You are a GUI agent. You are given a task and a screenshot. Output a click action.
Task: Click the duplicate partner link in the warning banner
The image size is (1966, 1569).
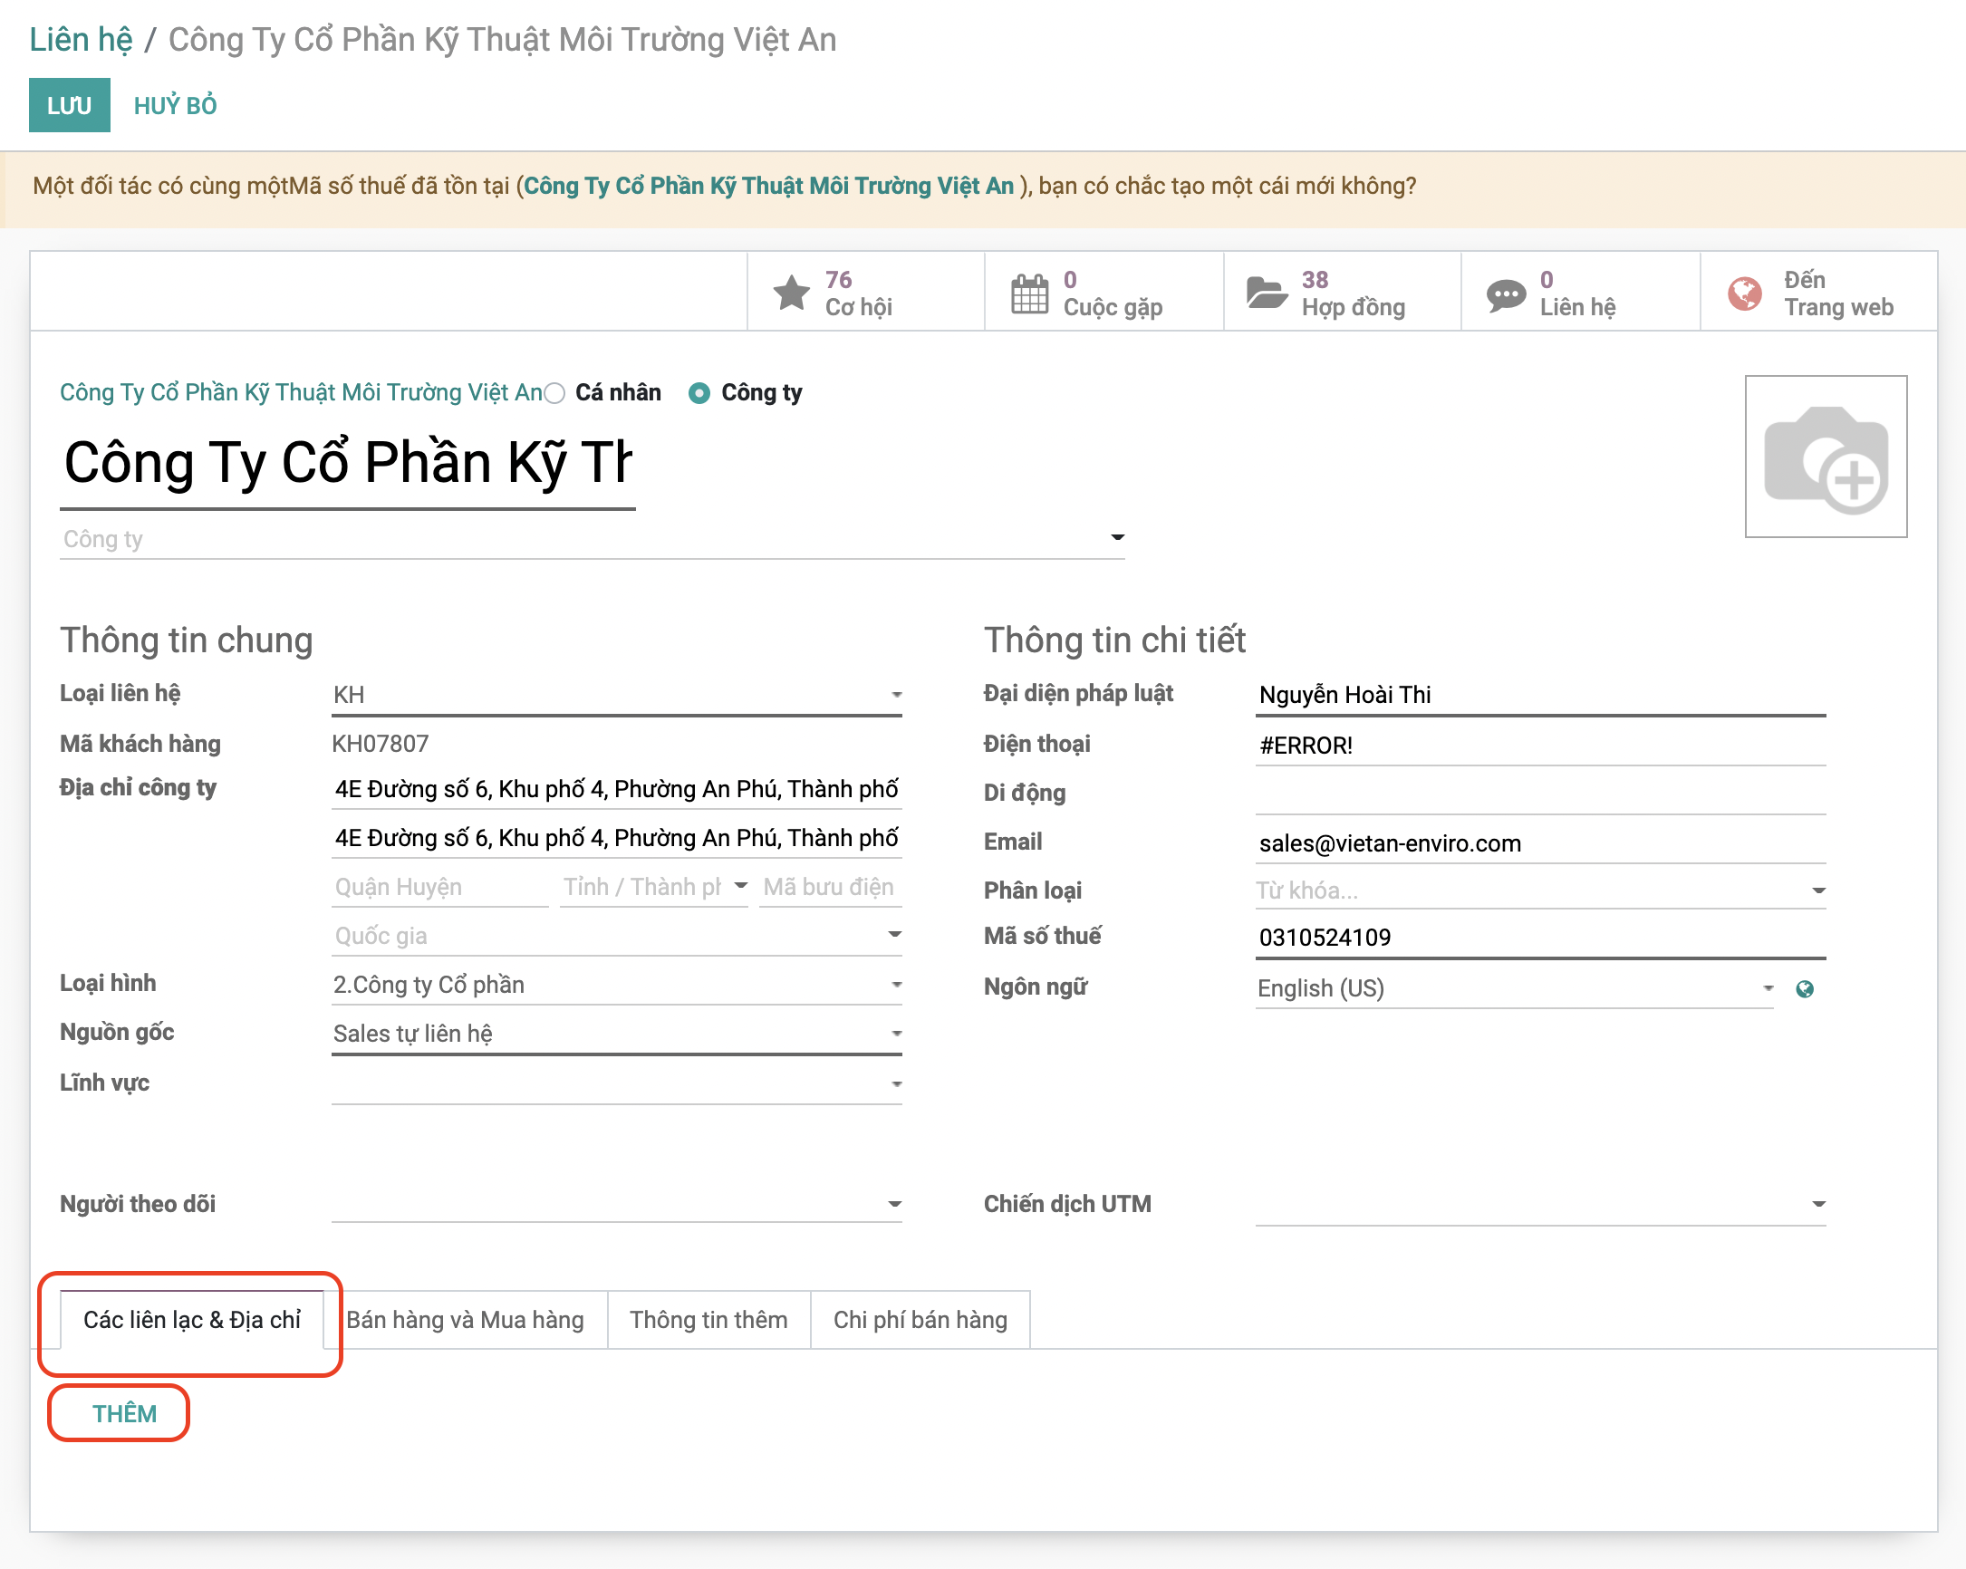767,186
